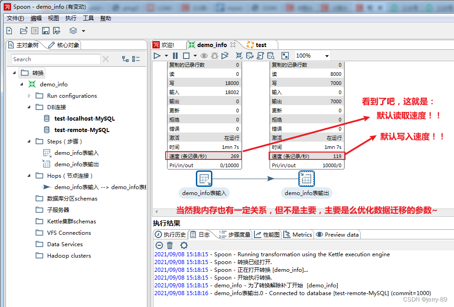454x307 pixels.
Task: Click the Debug transformation bug icon
Action: [215, 55]
